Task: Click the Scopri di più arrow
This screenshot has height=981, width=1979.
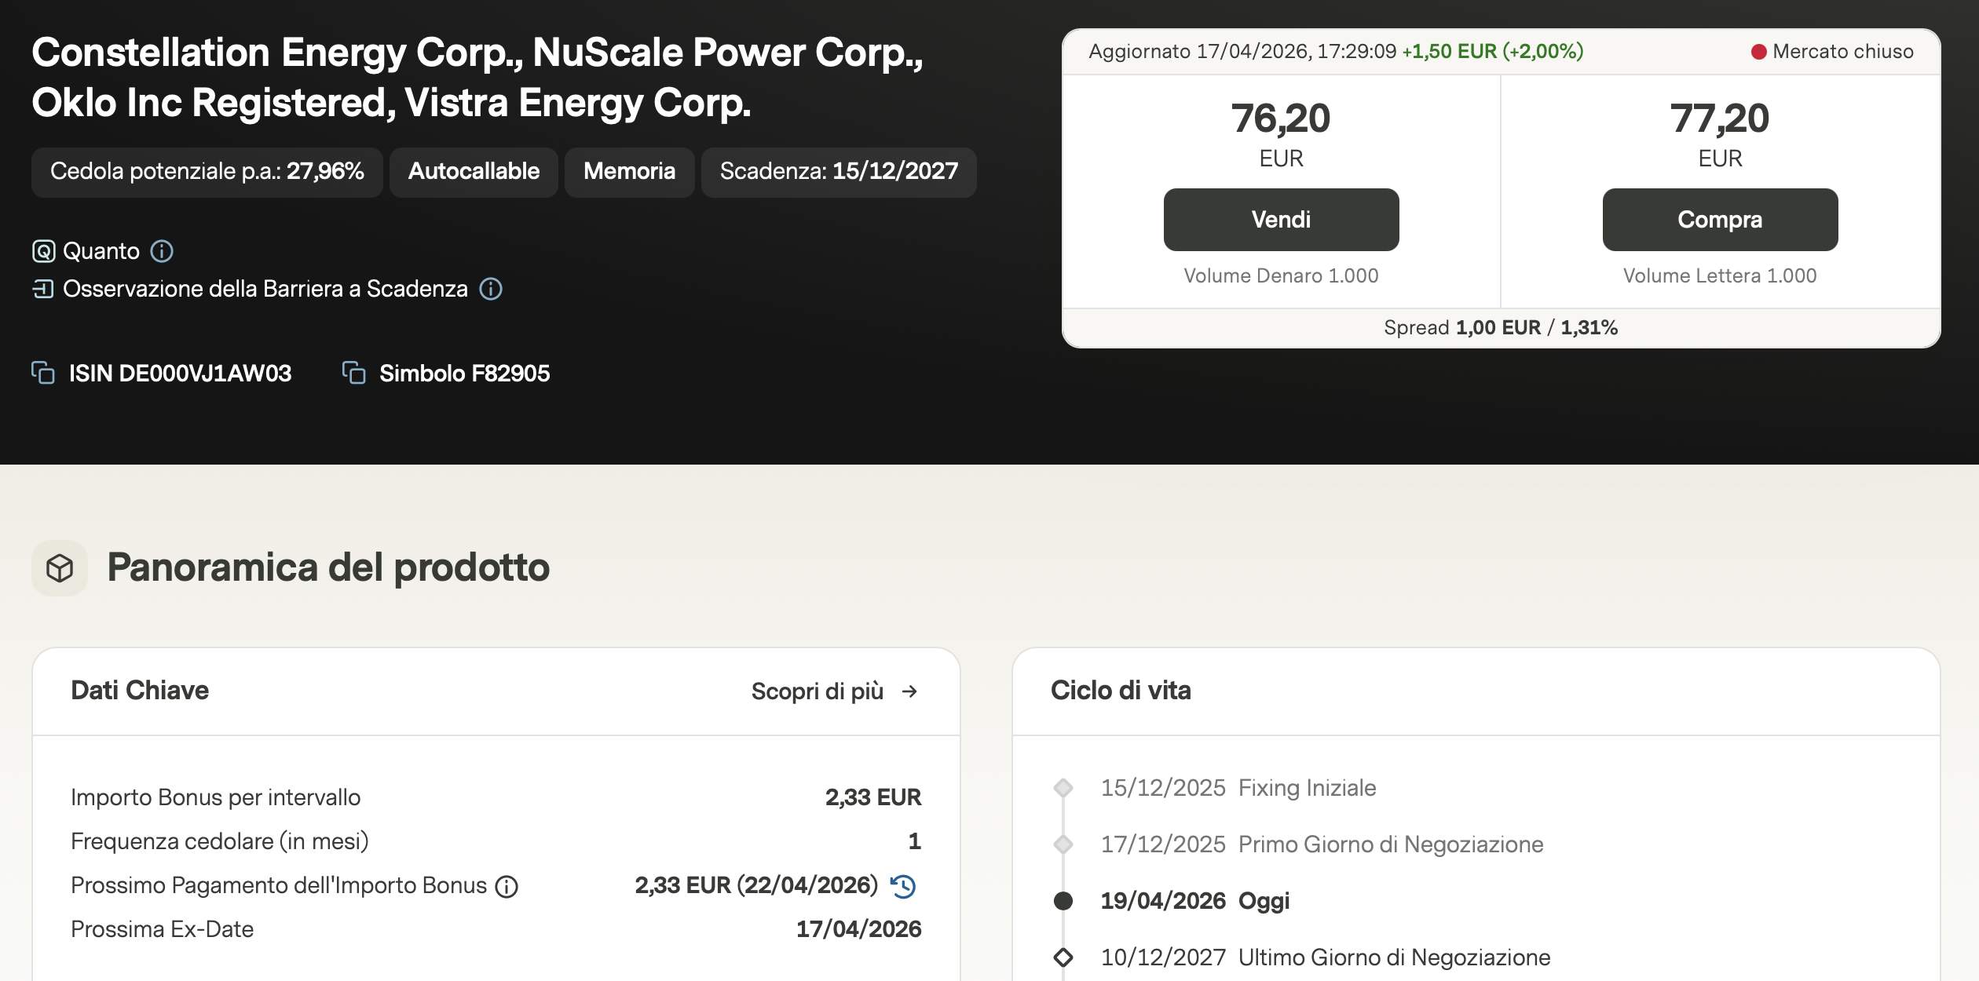Action: 909,691
